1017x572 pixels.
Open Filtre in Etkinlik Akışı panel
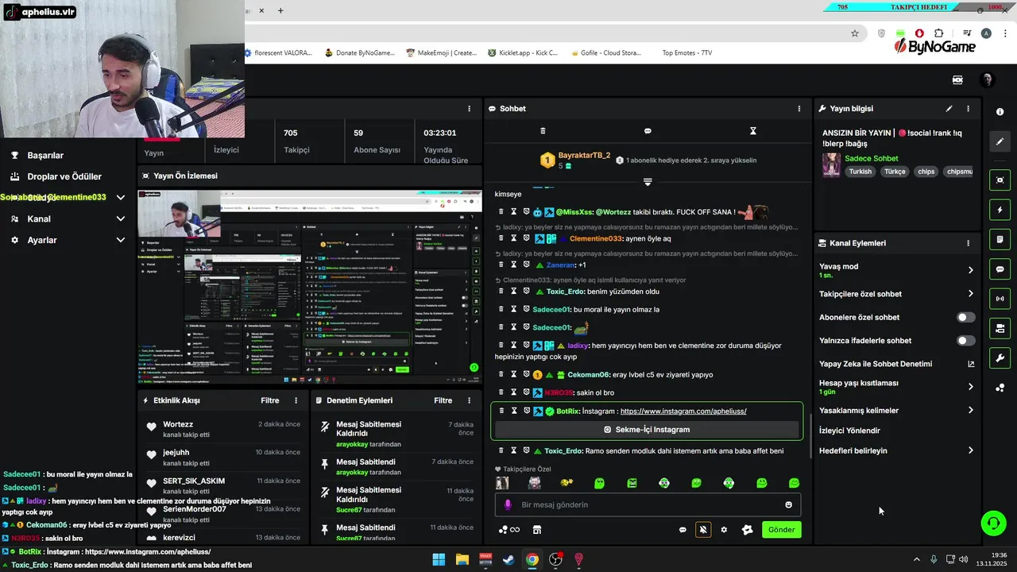[270, 400]
